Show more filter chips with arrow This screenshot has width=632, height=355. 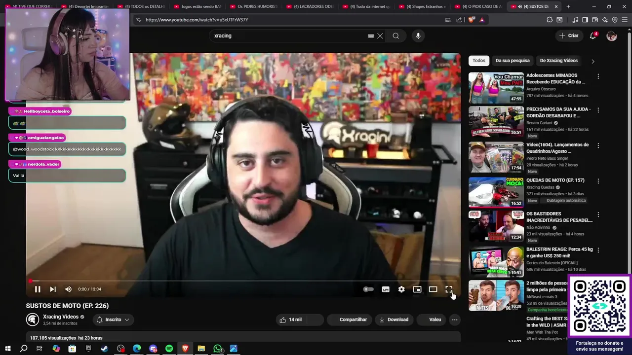(x=593, y=61)
